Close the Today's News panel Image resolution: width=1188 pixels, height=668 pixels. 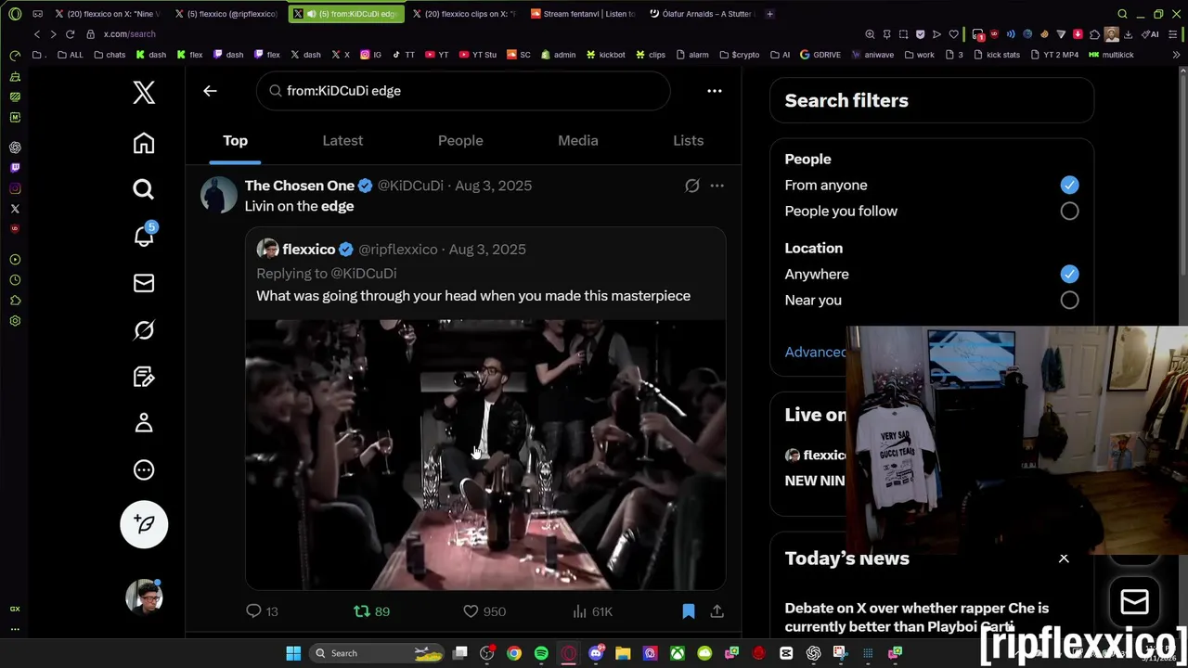[1064, 559]
